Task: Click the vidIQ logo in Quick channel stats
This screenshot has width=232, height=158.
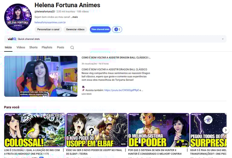Action: coord(12,39)
